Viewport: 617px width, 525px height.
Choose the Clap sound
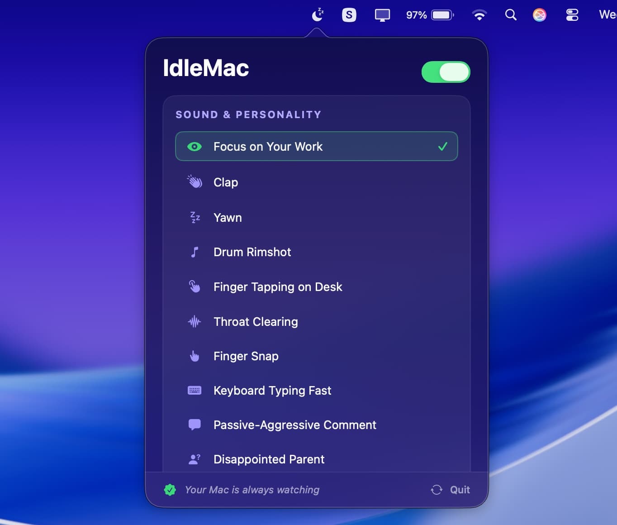(317, 182)
